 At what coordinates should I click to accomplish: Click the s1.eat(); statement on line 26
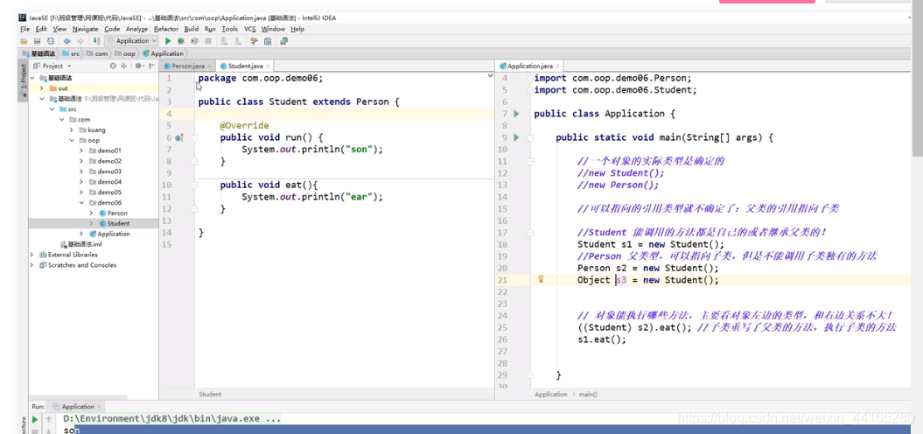(602, 339)
